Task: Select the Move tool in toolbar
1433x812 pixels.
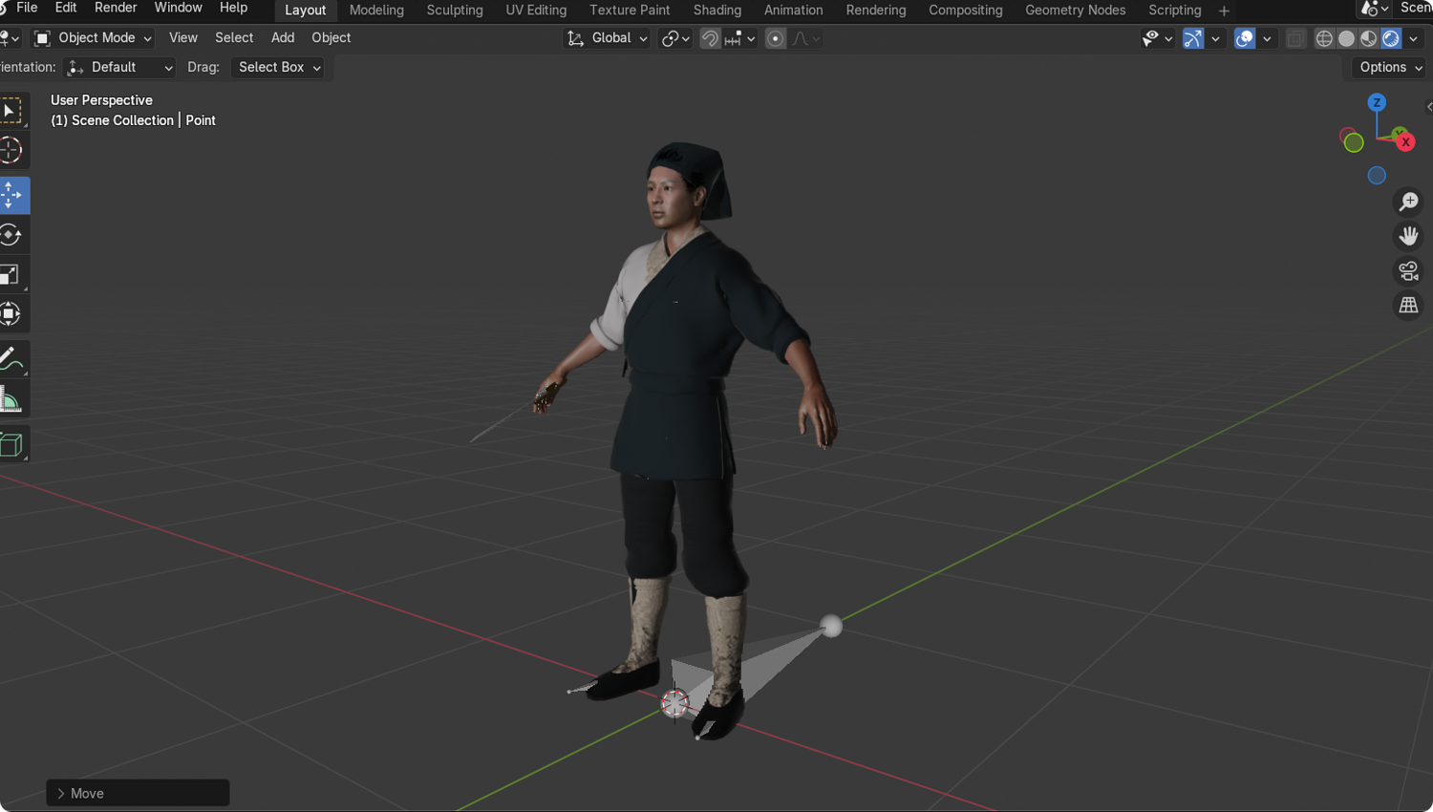Action: coord(11,195)
